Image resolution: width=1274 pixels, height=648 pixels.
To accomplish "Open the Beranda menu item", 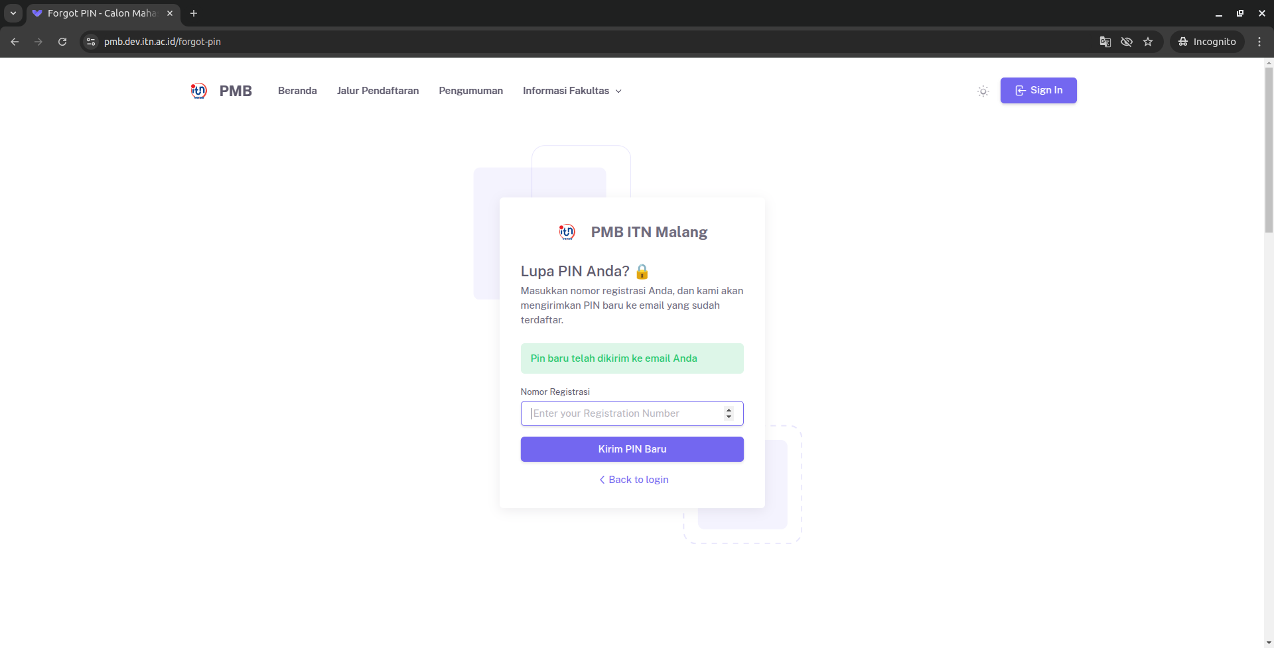I will [297, 91].
